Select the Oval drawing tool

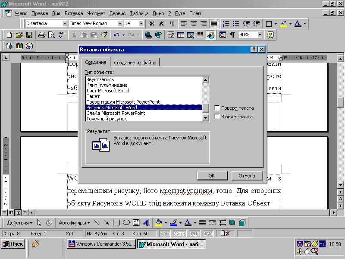point(126,223)
